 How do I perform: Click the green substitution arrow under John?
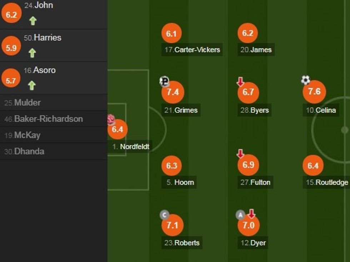tap(33, 21)
